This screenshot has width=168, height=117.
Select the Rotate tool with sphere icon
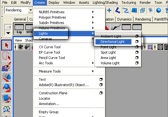[x=7, y=88]
